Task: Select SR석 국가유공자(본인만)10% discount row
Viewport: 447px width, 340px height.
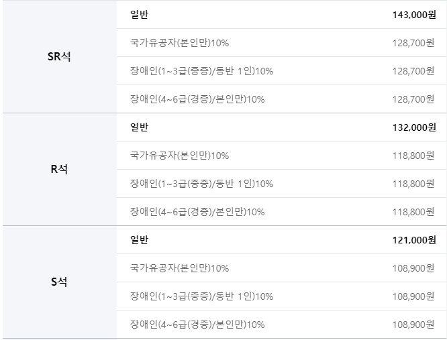Action: click(x=281, y=43)
